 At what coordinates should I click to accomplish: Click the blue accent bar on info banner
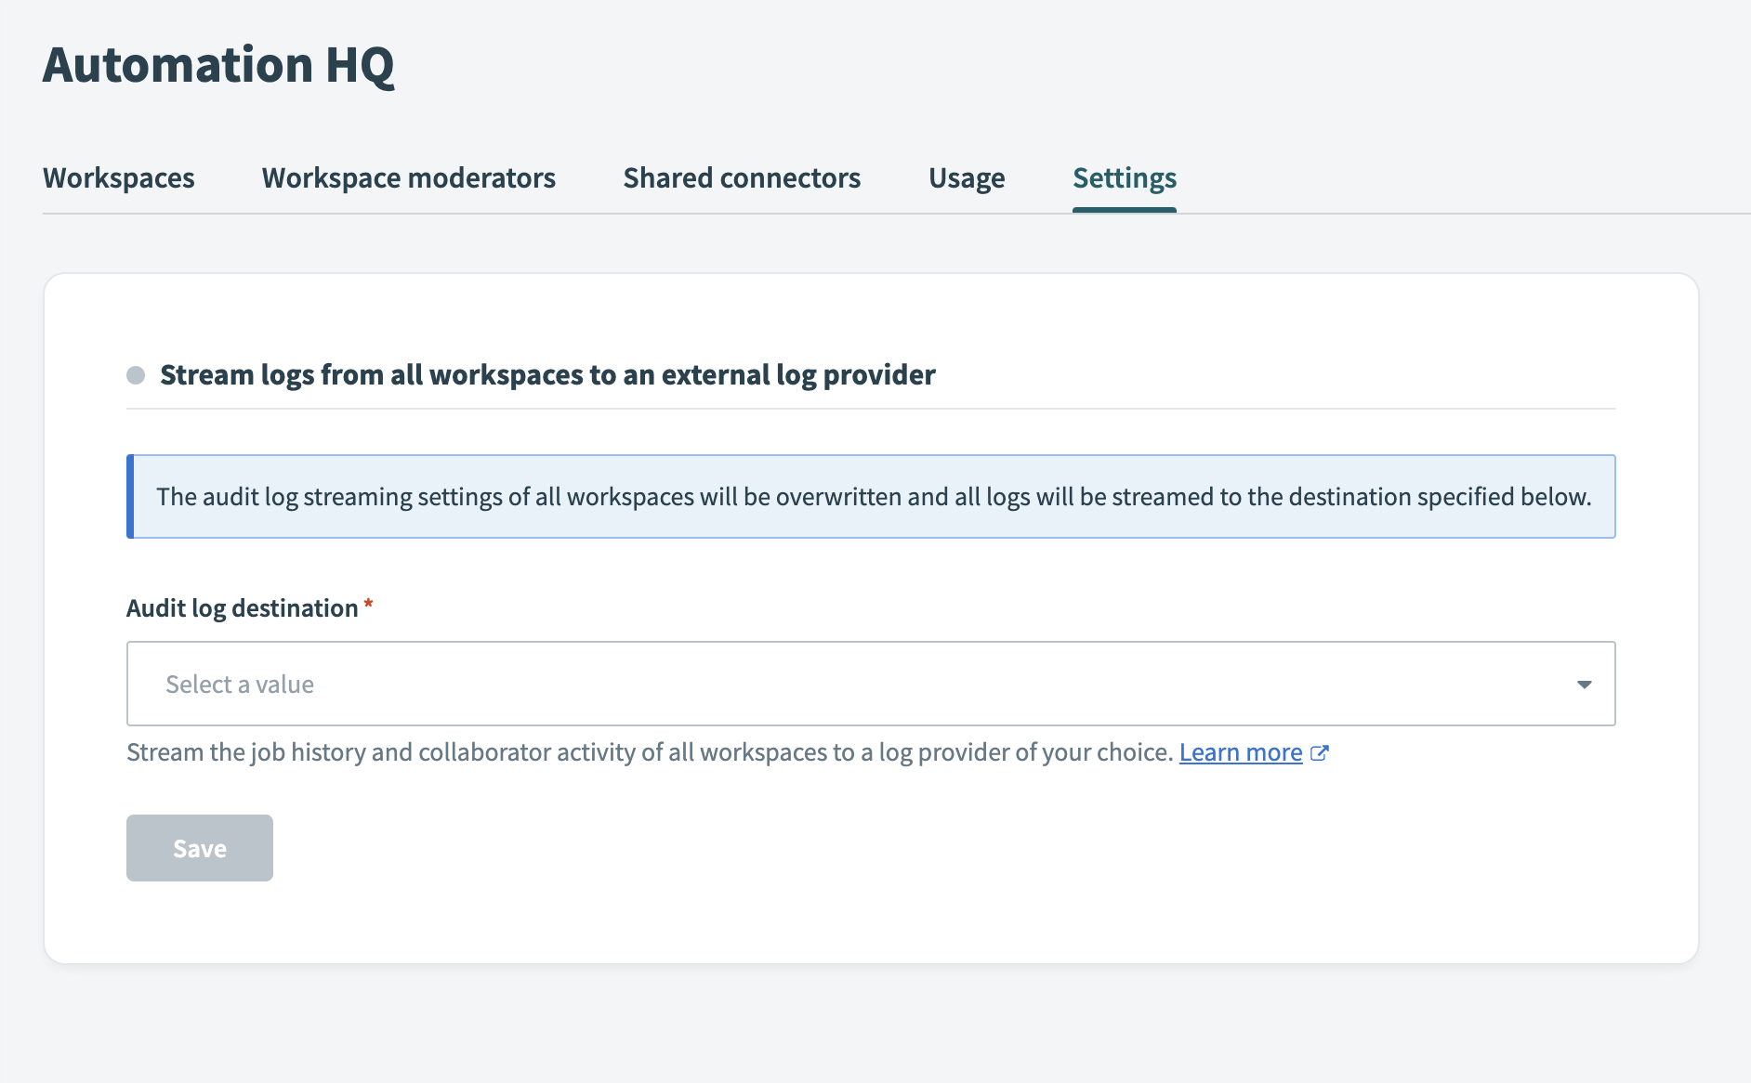130,497
